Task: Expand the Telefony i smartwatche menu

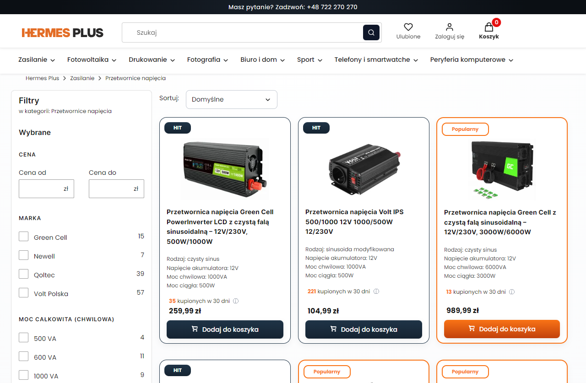Action: (376, 59)
